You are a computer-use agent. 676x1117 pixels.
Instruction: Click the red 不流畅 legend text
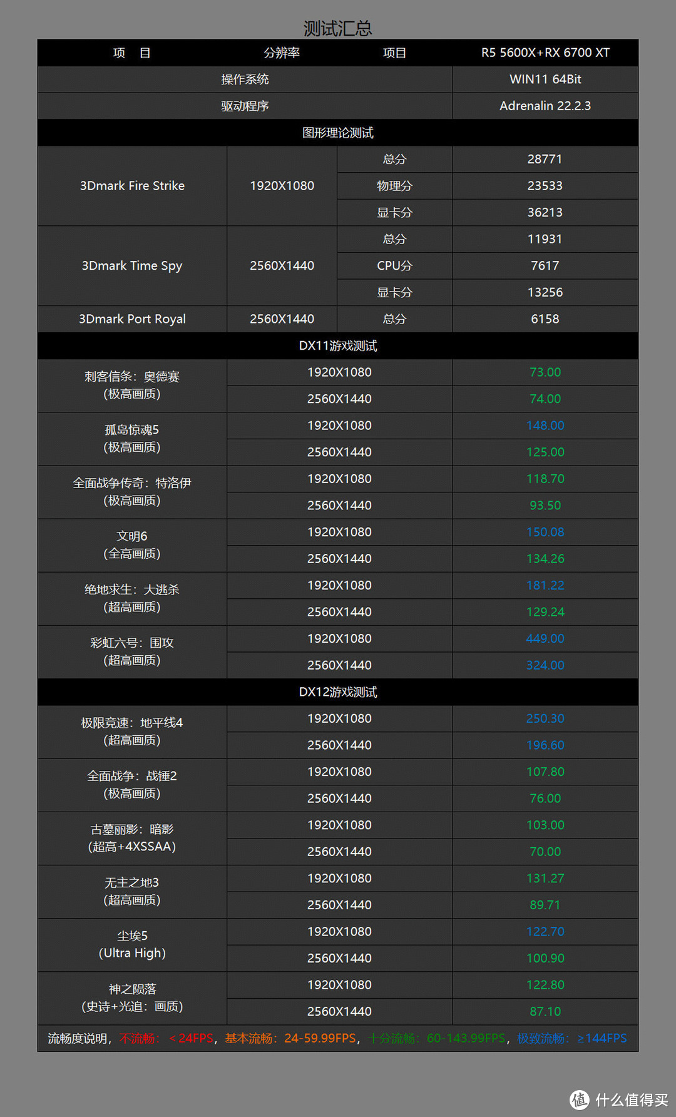click(x=138, y=1039)
